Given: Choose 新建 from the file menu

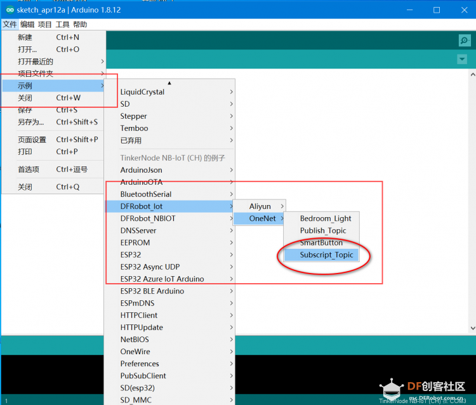Looking at the screenshot, I should 53,37.
